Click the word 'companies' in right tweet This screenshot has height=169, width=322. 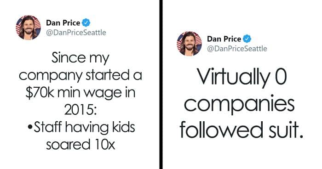[239, 104]
